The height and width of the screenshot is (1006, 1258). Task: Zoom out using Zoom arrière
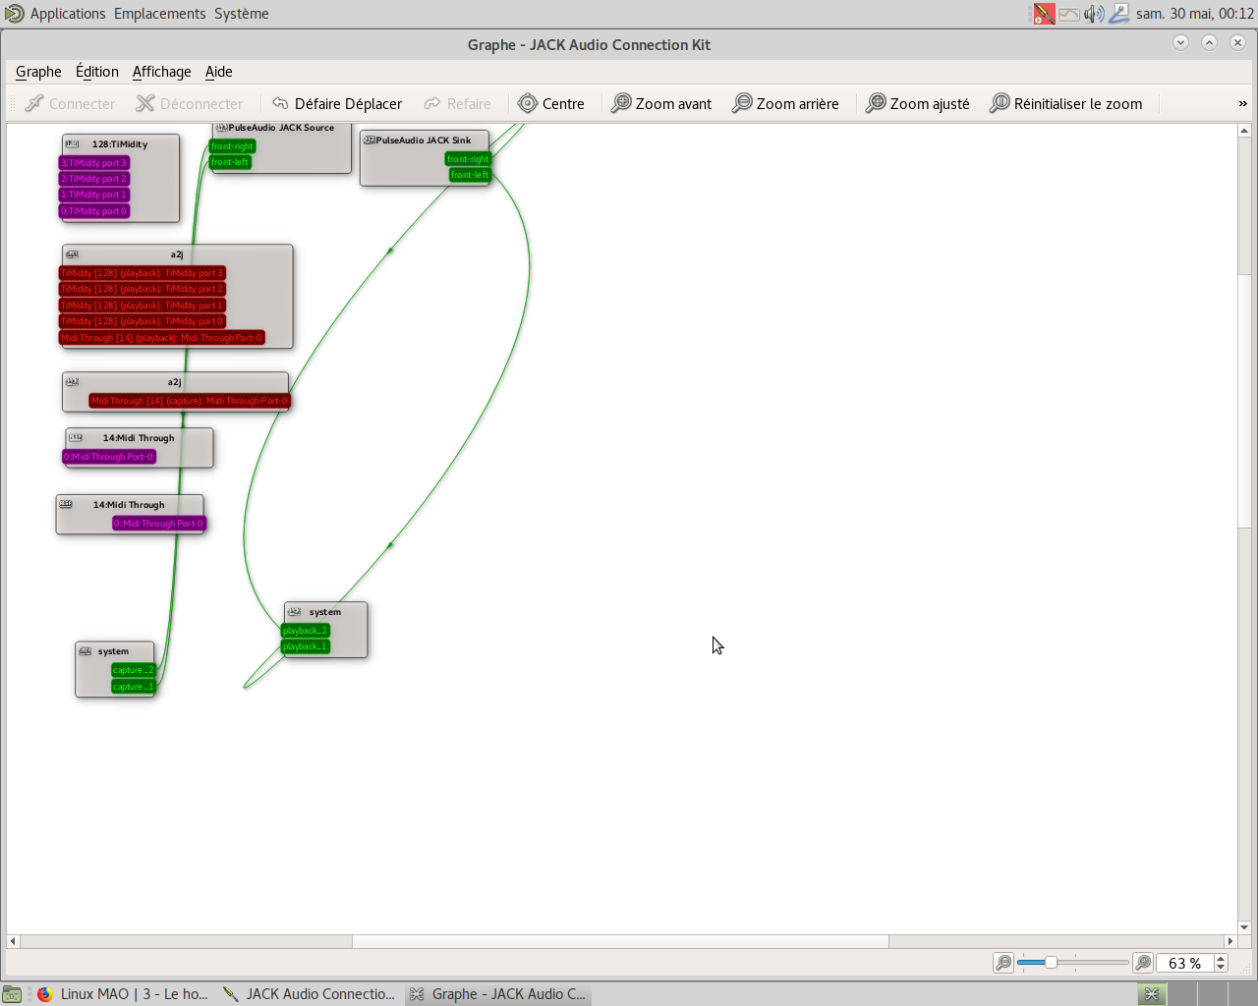click(785, 103)
